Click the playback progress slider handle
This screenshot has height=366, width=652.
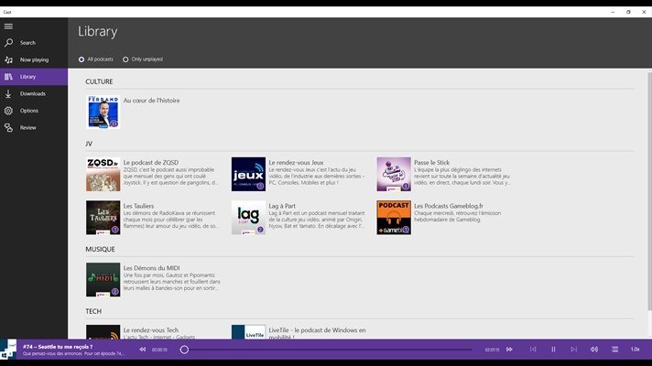(x=184, y=350)
